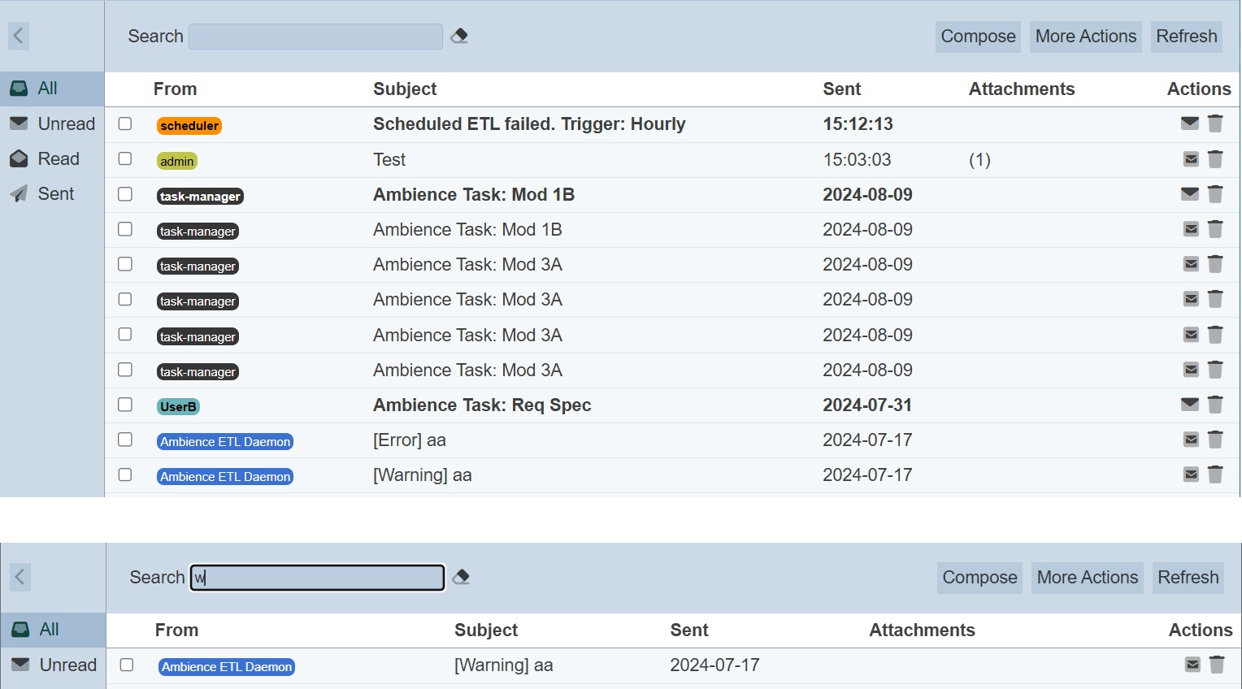
Task: Click eraser icon beside search containing w
Action: coord(461,577)
